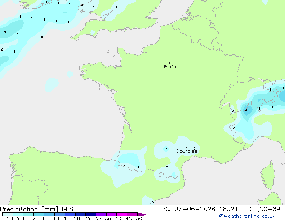This screenshot has height=220, width=285.
Task: Select the Paris location dot marker
Action: pyautogui.click(x=170, y=63)
